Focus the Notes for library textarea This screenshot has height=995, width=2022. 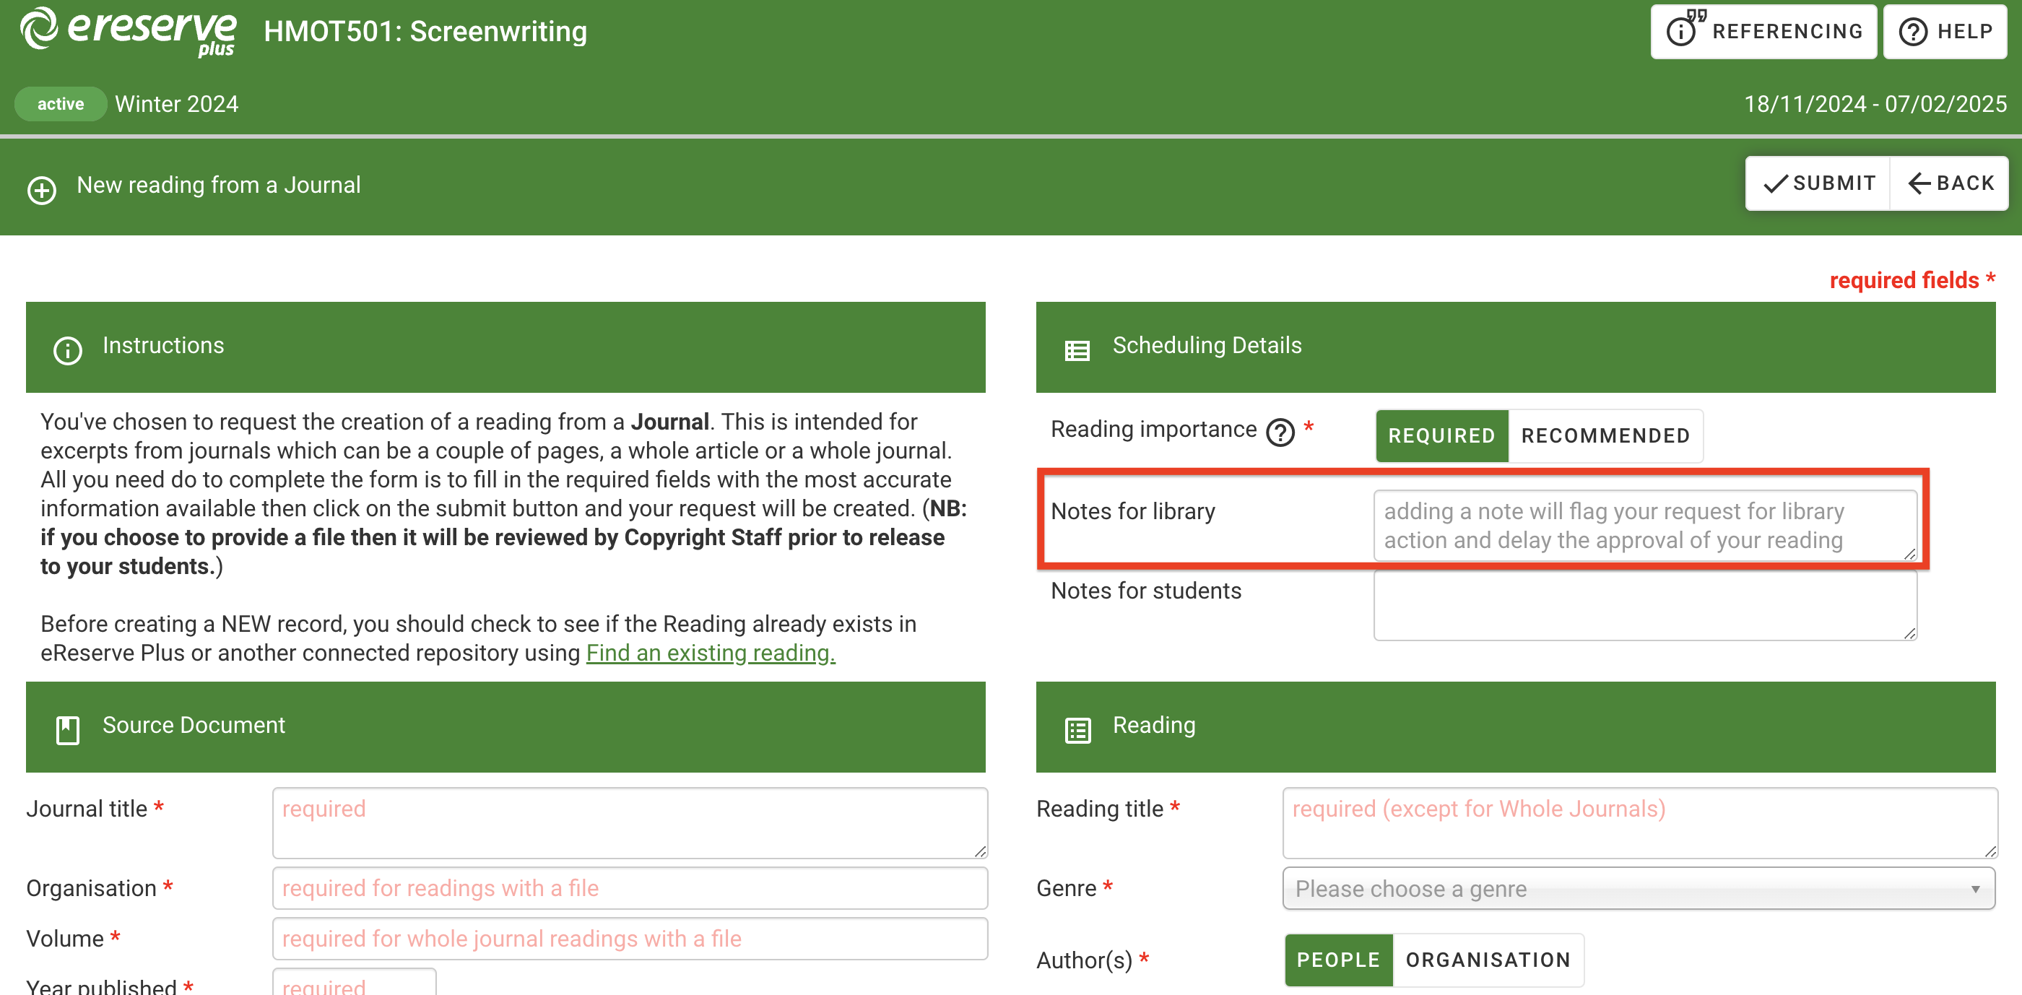(x=1644, y=525)
